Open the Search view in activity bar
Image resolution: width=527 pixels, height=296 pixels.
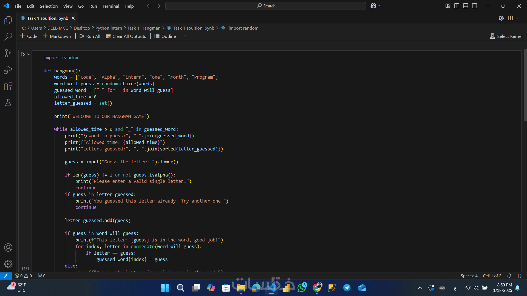[8, 36]
